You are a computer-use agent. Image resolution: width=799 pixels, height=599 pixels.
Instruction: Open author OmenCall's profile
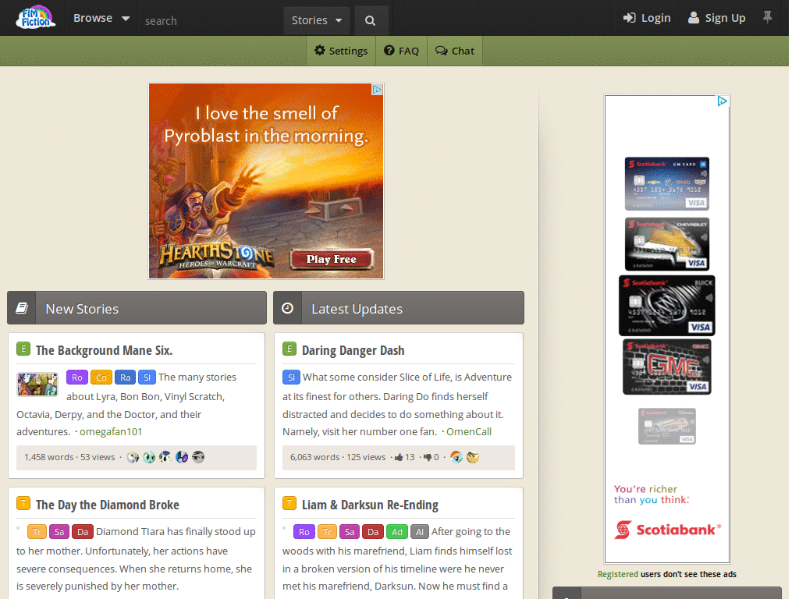[x=469, y=432]
